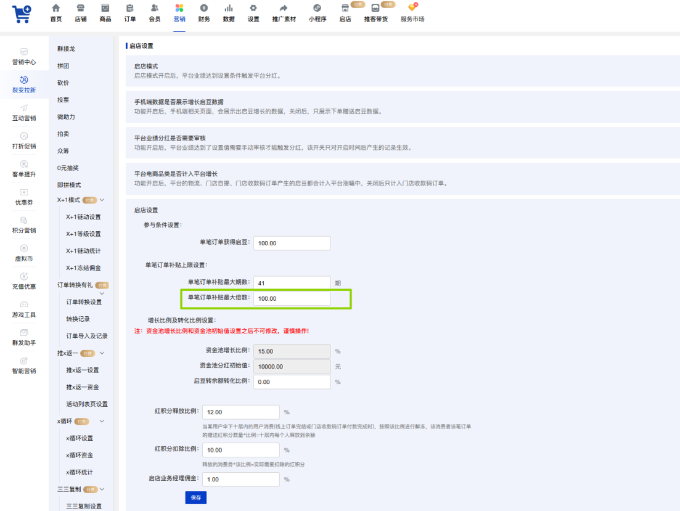Open the 财务 finance icon

pos(204,8)
